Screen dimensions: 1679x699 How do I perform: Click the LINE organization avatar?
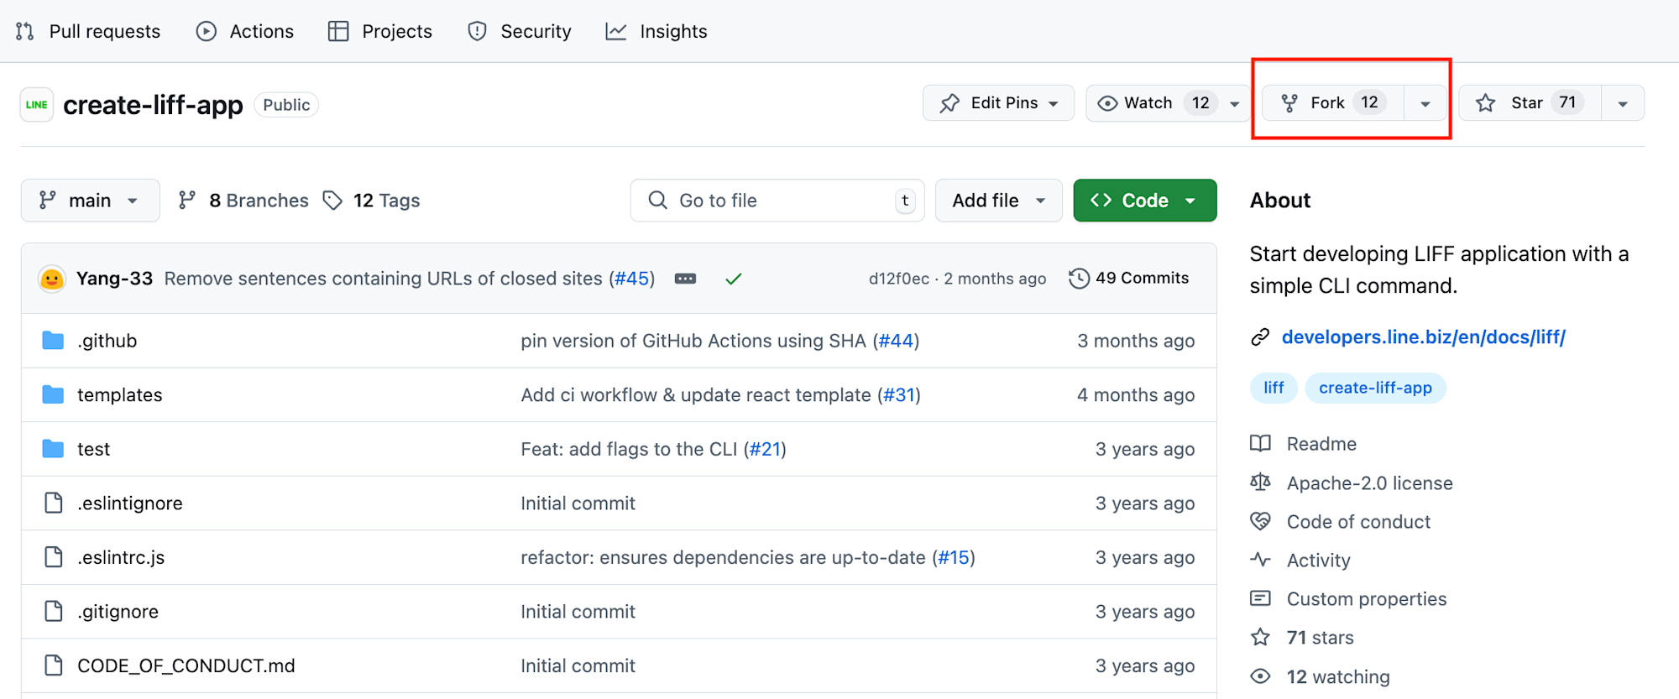(37, 105)
